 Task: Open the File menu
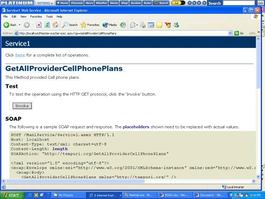pyautogui.click(x=6, y=17)
